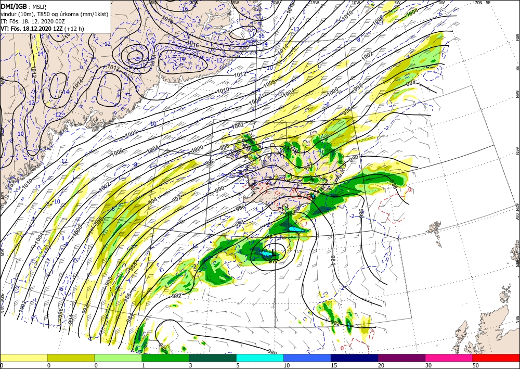Select the cyan 5–10 mm legend swatch
Screen dimensions: 520x369
pyautogui.click(x=260, y=358)
